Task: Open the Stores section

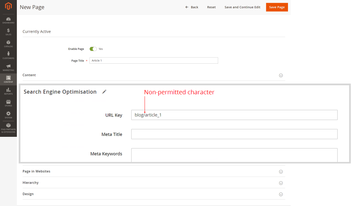Action: [8, 102]
